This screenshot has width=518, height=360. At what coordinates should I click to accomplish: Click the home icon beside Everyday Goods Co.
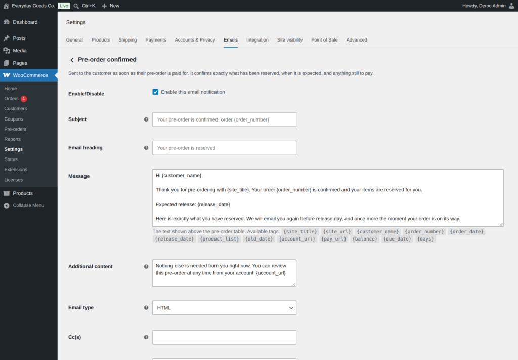pyautogui.click(x=6, y=6)
